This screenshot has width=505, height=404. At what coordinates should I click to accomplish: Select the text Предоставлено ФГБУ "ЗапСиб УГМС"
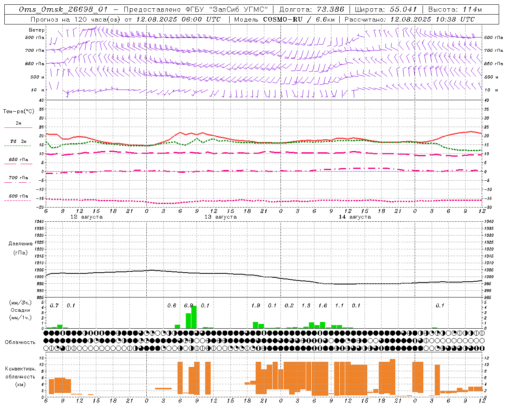pos(196,9)
